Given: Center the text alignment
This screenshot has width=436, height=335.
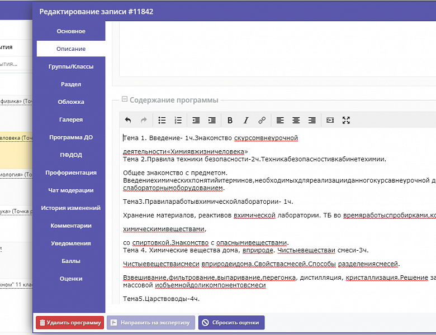Looking at the screenshot, I should pyautogui.click(x=296, y=120).
